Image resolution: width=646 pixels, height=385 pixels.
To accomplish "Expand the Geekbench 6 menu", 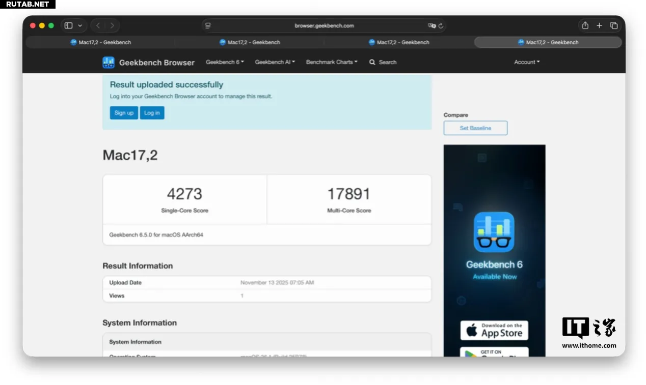I will [225, 62].
